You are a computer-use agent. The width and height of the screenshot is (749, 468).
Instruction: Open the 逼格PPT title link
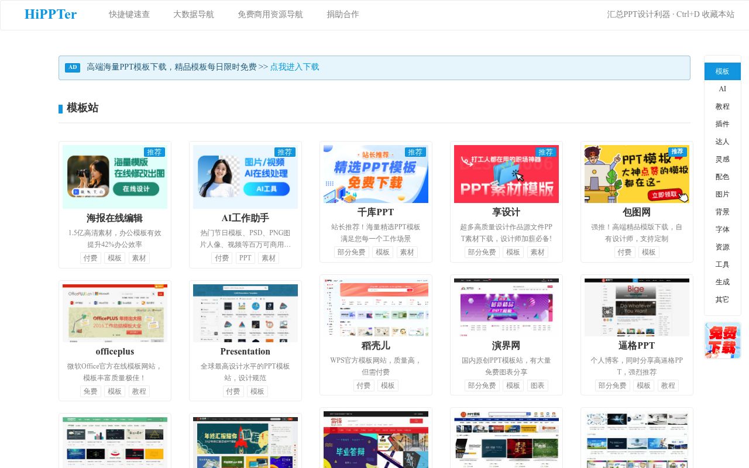click(x=637, y=346)
